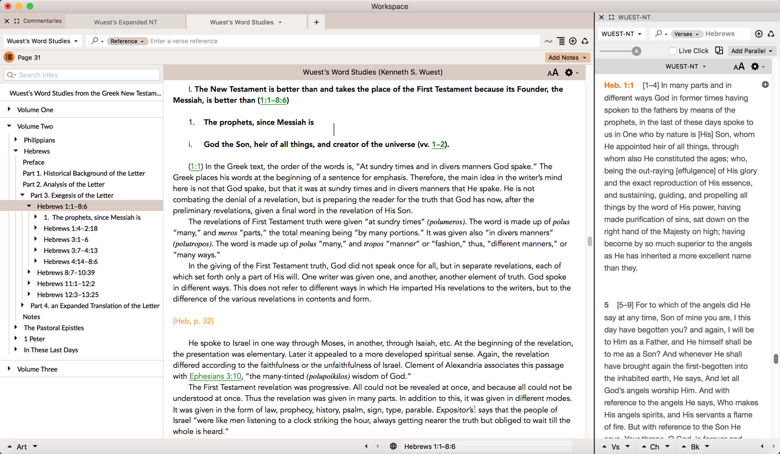Go back with left arrow near Hebrews 1:1–8:6
780x454 pixels.
[366, 446]
